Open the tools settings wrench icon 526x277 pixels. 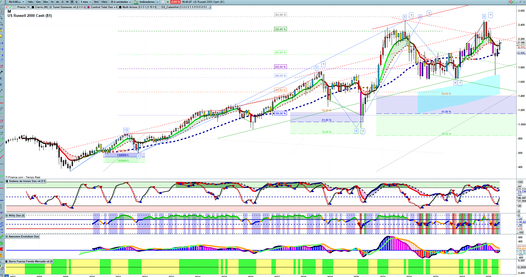2,267
